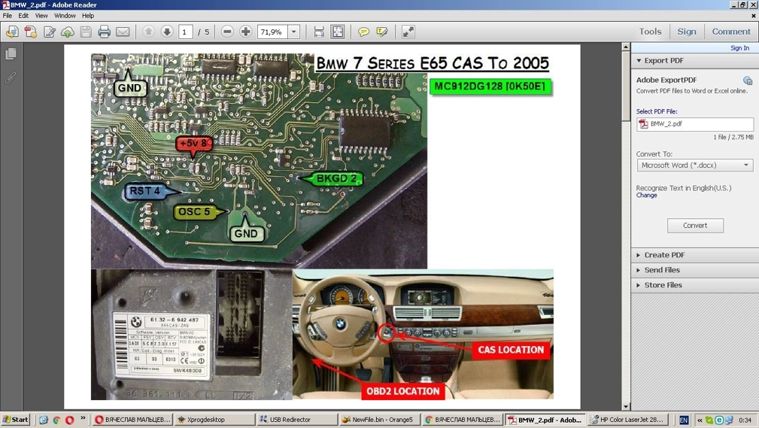Screen dimensions: 759x428
Task: Click the Email envelope toolbar icon
Action: 123,32
